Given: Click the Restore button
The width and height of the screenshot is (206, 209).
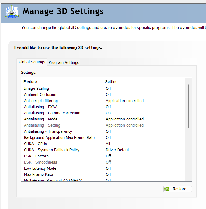Looking at the screenshot, I should (x=177, y=189).
